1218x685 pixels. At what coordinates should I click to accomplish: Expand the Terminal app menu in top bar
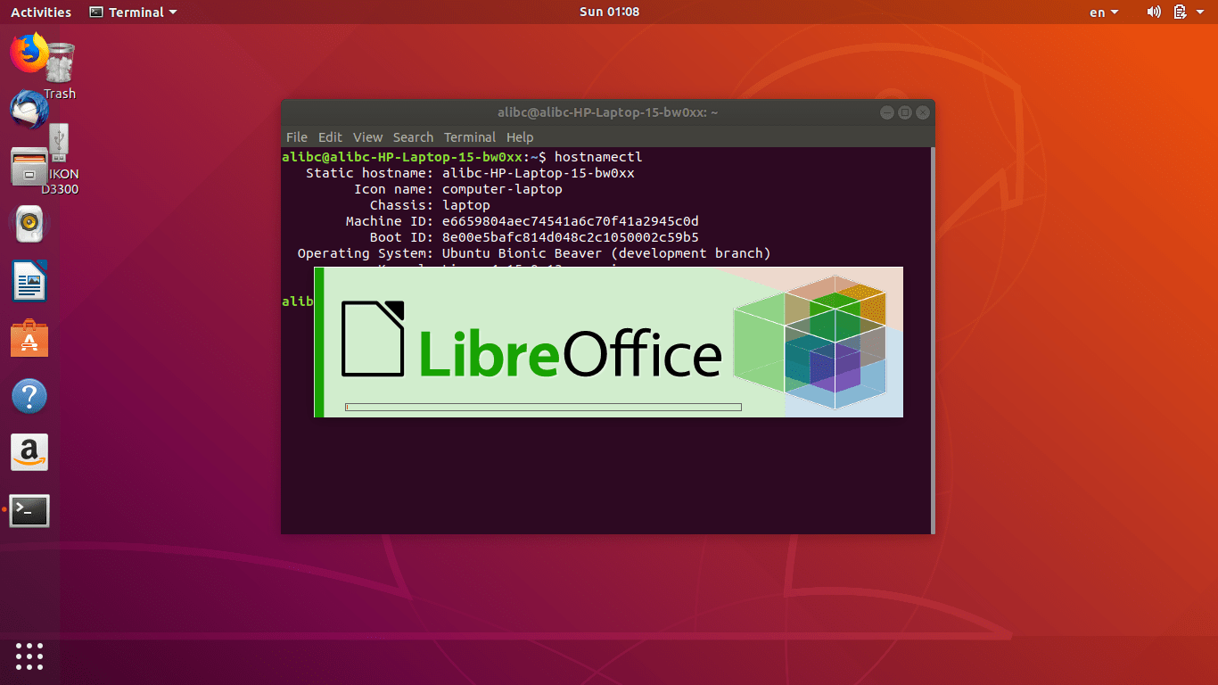(133, 12)
